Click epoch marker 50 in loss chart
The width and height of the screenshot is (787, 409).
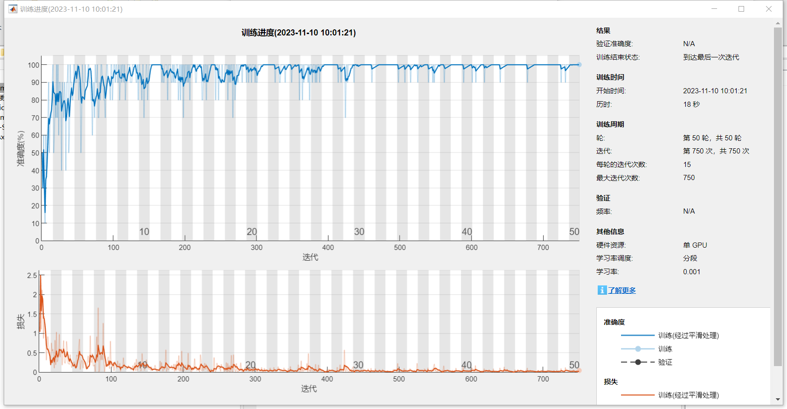[x=574, y=365]
